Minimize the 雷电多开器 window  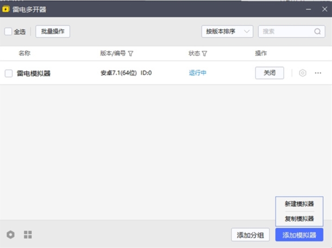[309, 9]
